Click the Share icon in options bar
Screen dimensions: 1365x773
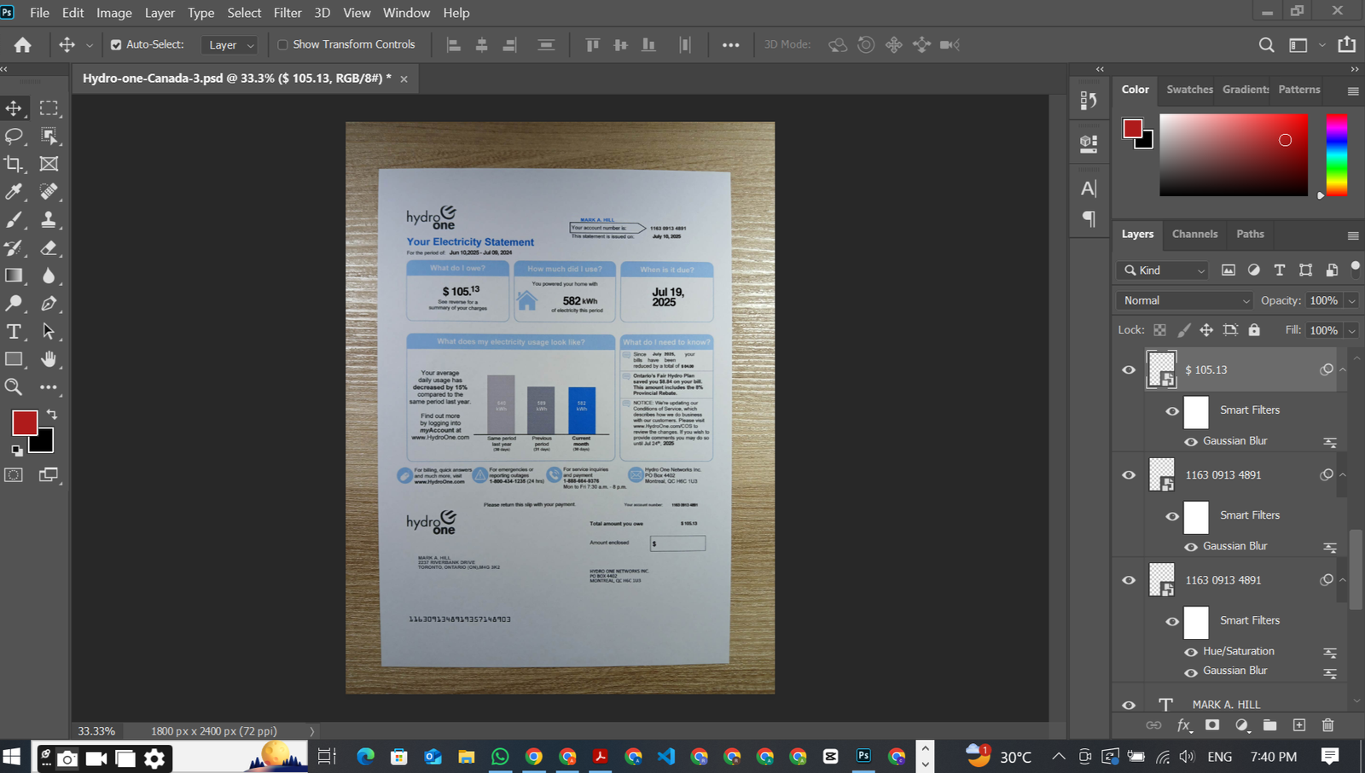coord(1347,44)
